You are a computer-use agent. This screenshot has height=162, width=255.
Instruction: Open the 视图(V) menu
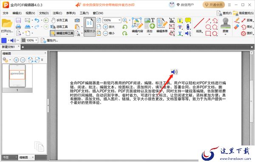(x=31, y=13)
